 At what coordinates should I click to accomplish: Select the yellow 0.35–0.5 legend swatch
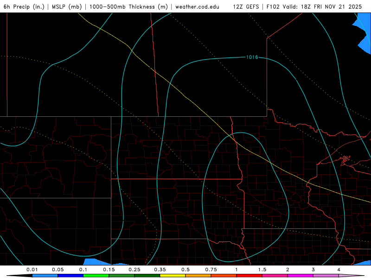click(173, 276)
